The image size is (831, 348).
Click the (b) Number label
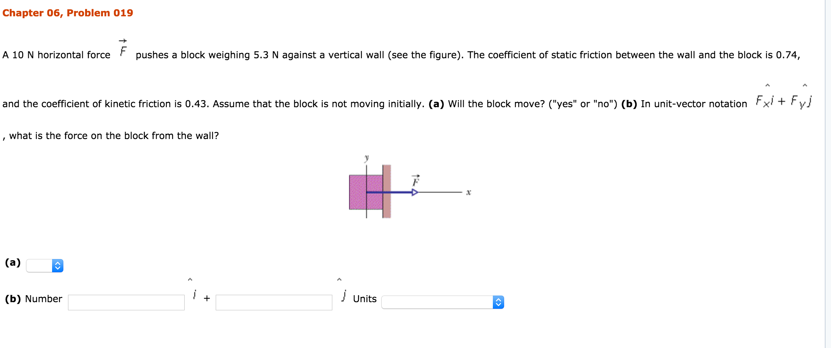[33, 299]
